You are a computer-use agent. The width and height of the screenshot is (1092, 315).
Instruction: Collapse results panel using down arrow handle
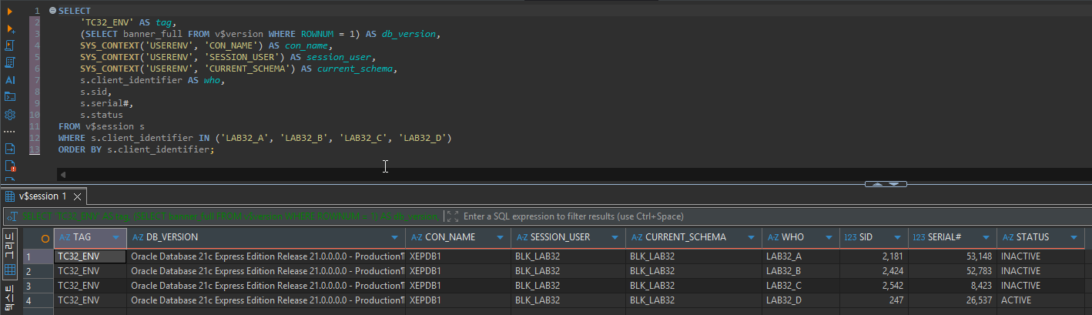[894, 184]
